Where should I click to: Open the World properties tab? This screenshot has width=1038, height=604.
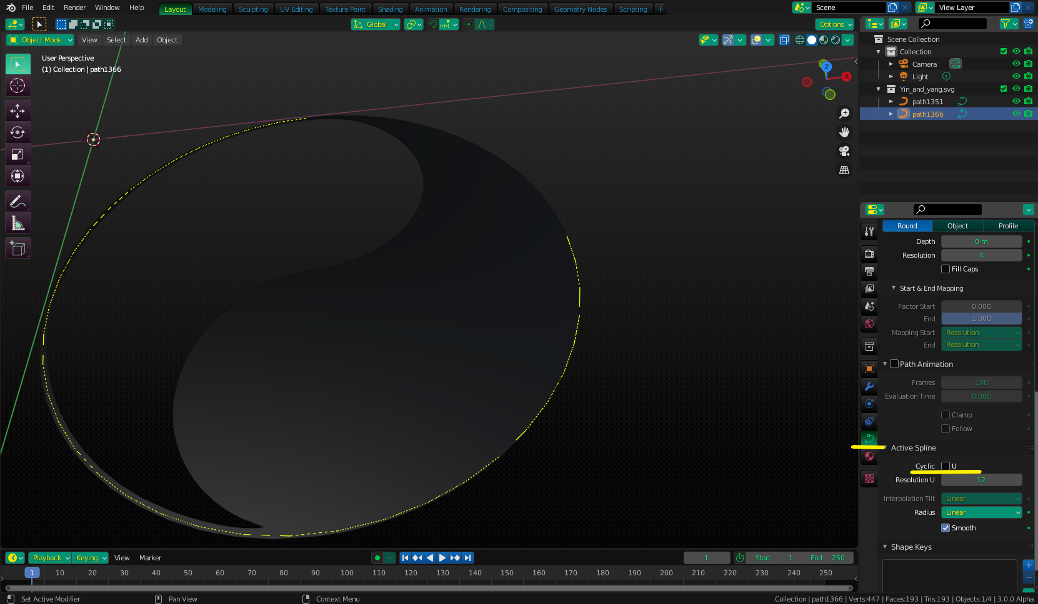(869, 323)
